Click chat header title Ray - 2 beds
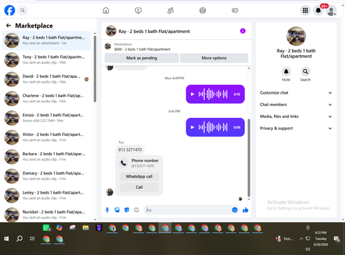345x255 pixels. click(154, 31)
